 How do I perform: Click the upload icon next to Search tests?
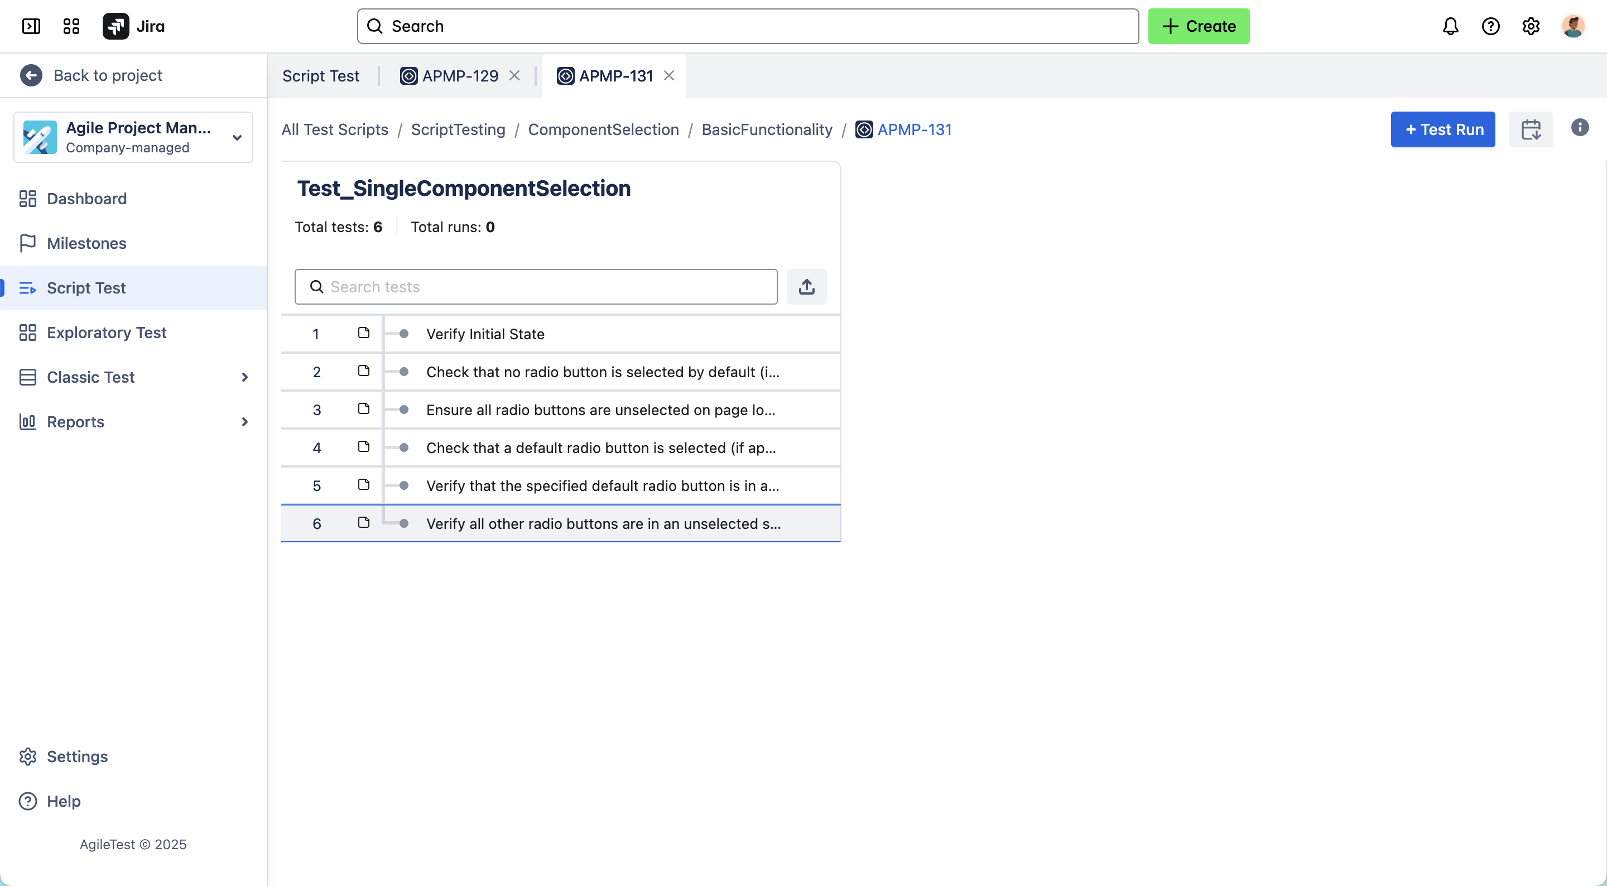click(807, 287)
